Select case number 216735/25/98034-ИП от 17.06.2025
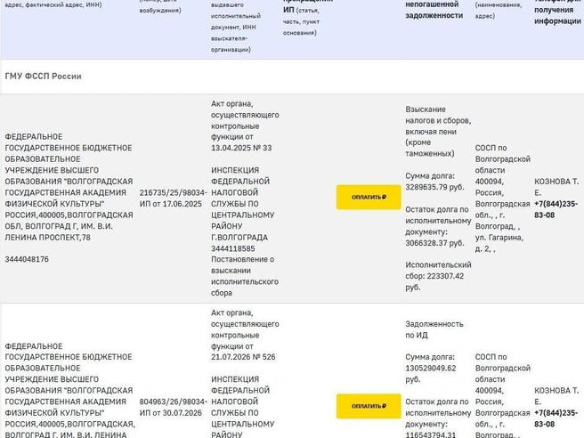 tap(174, 199)
